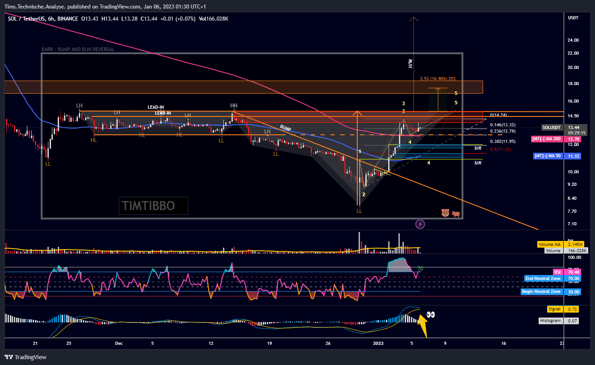595x365 pixels.
Task: Click yellow wave number 1 label
Action: 359,152
